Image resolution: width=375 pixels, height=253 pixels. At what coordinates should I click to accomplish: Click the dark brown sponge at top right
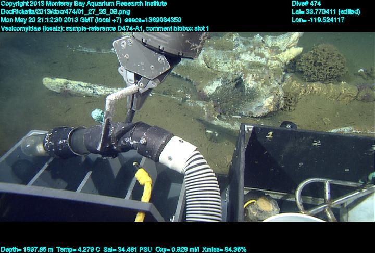pyautogui.click(x=321, y=64)
